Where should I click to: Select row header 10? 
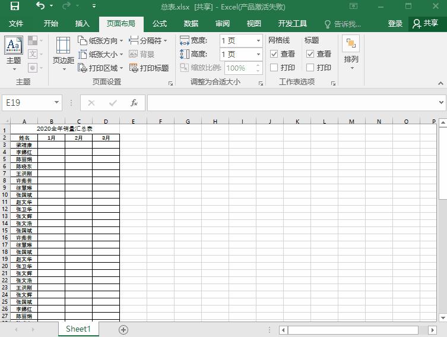(x=5, y=194)
